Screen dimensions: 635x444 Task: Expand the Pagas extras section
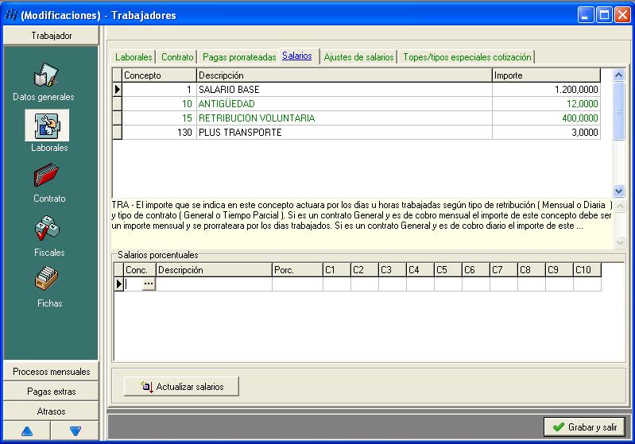click(x=51, y=392)
